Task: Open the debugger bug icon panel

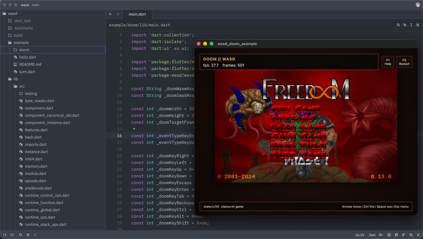Action: 397,235
